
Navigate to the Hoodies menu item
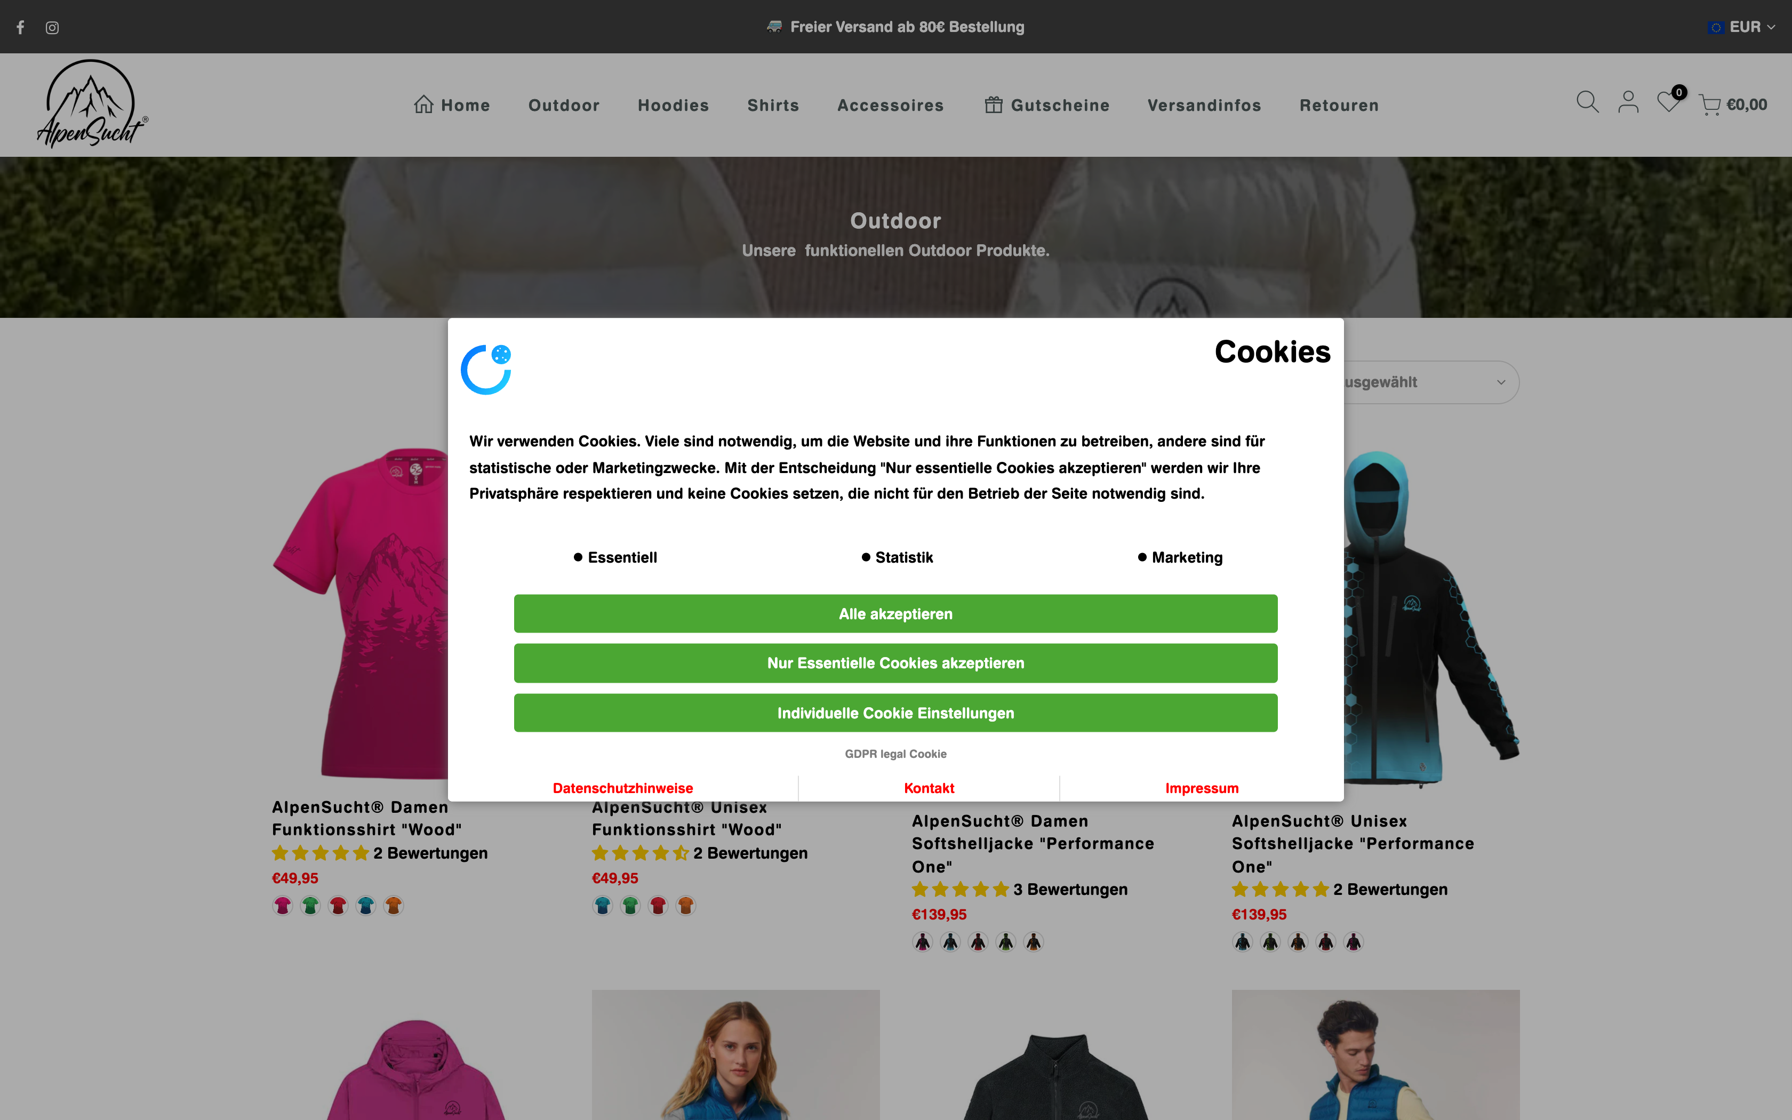(x=673, y=105)
